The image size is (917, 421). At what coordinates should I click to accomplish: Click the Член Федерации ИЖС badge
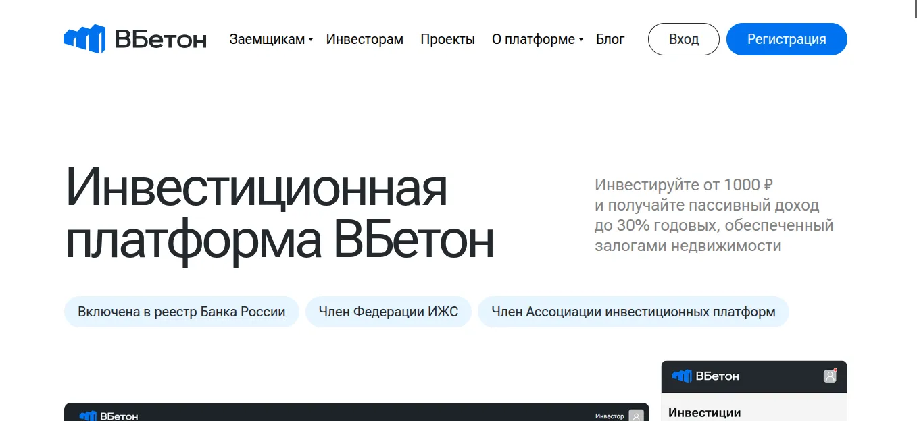[389, 312]
